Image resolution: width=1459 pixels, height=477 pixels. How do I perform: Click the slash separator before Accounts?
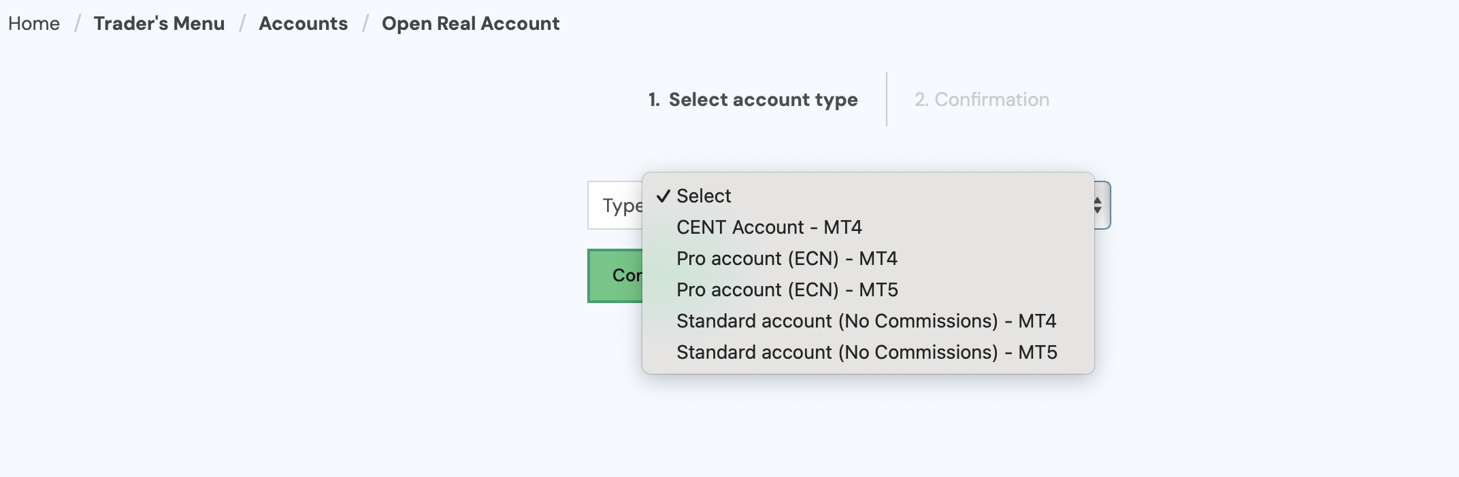pos(242,24)
